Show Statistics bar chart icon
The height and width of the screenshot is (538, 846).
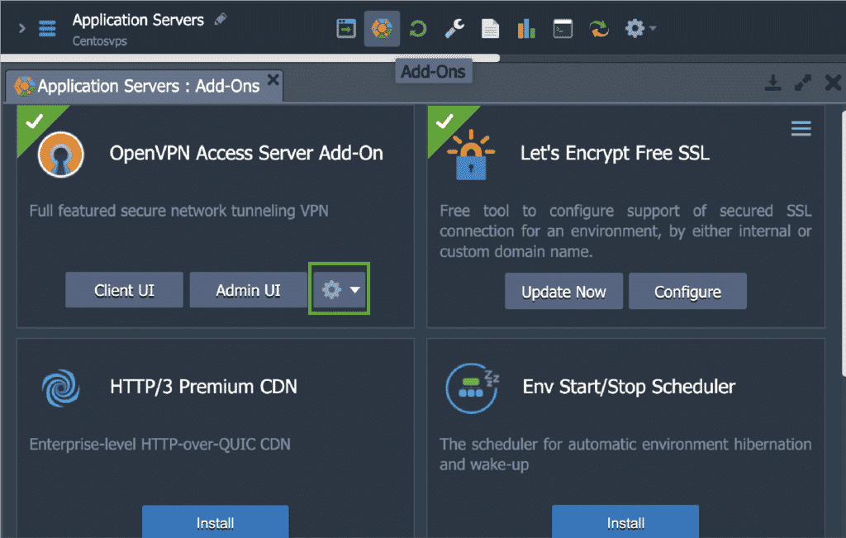526,29
